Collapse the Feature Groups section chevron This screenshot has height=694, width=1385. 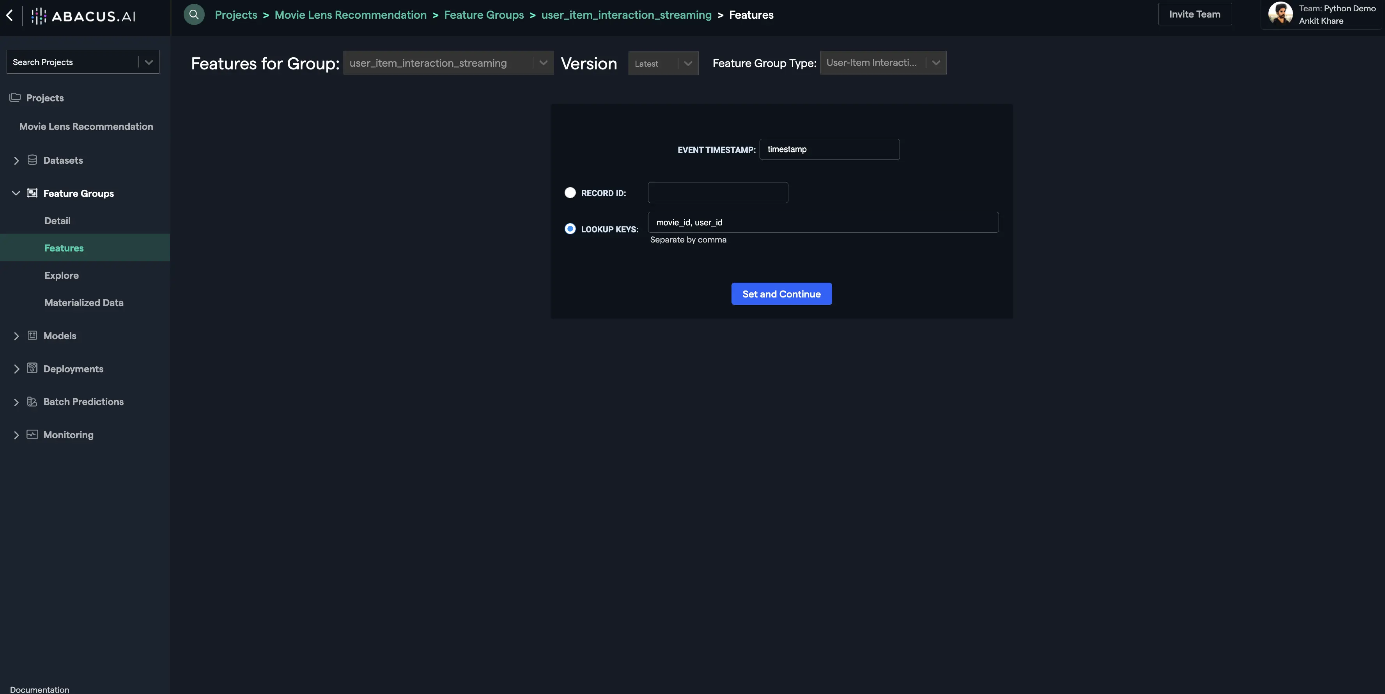pos(16,193)
